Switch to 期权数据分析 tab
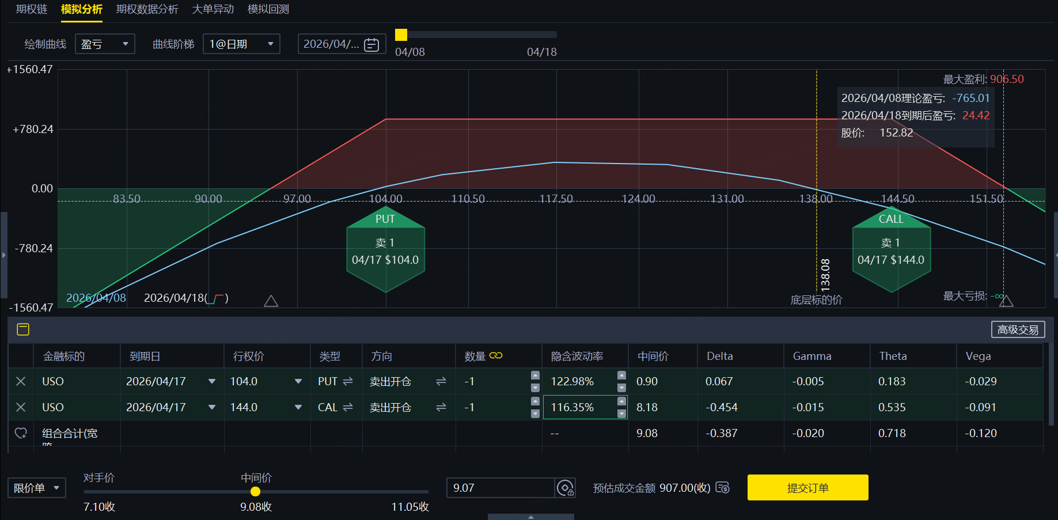 (x=147, y=9)
